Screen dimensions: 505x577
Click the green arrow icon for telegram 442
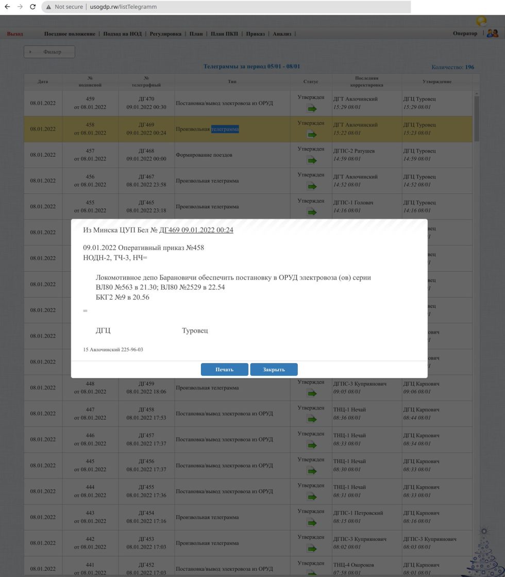pos(311,548)
